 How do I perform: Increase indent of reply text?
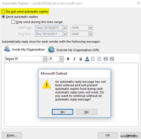tap(112, 59)
